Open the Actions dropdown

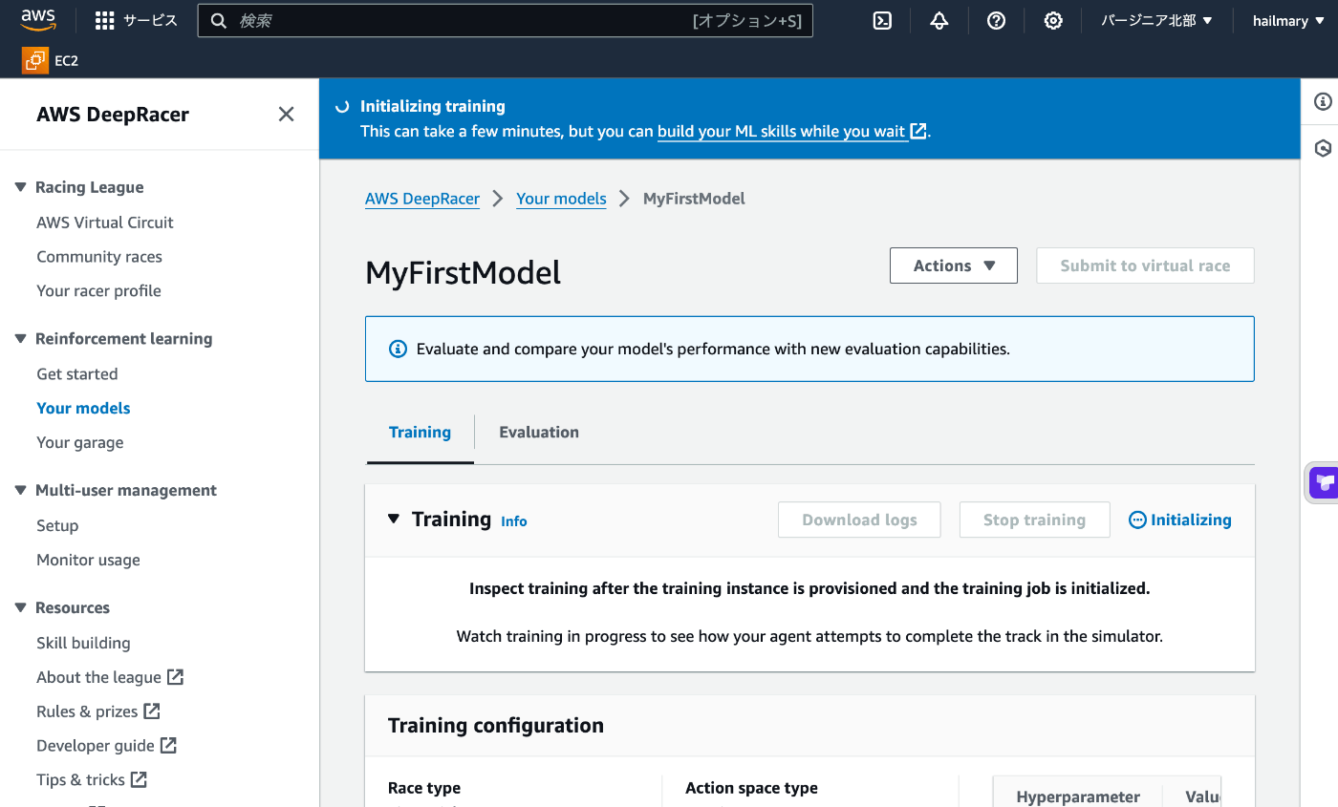[954, 265]
